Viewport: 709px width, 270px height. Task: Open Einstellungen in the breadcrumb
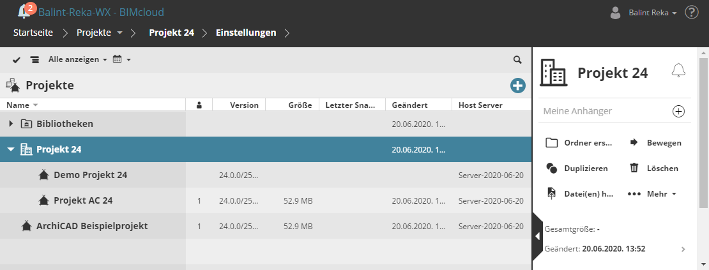pyautogui.click(x=246, y=32)
